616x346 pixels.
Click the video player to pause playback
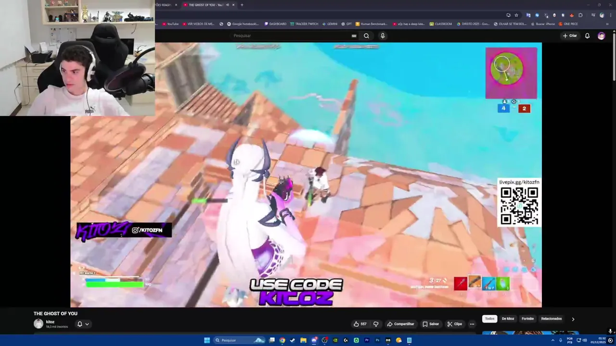pos(306,175)
